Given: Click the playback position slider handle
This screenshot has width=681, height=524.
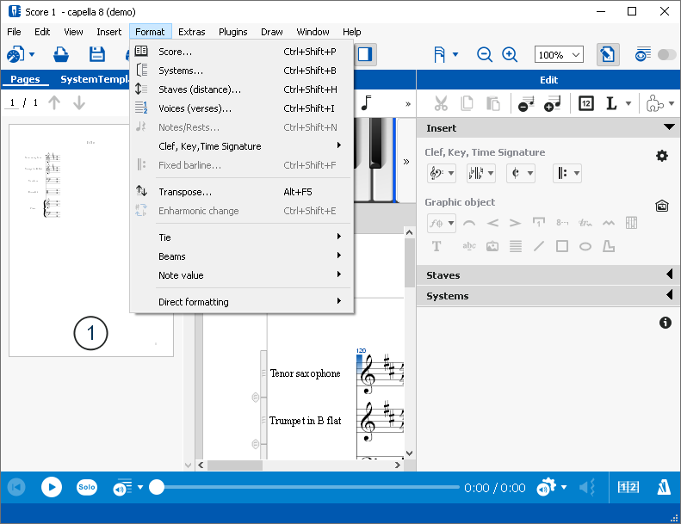Looking at the screenshot, I should pos(157,487).
